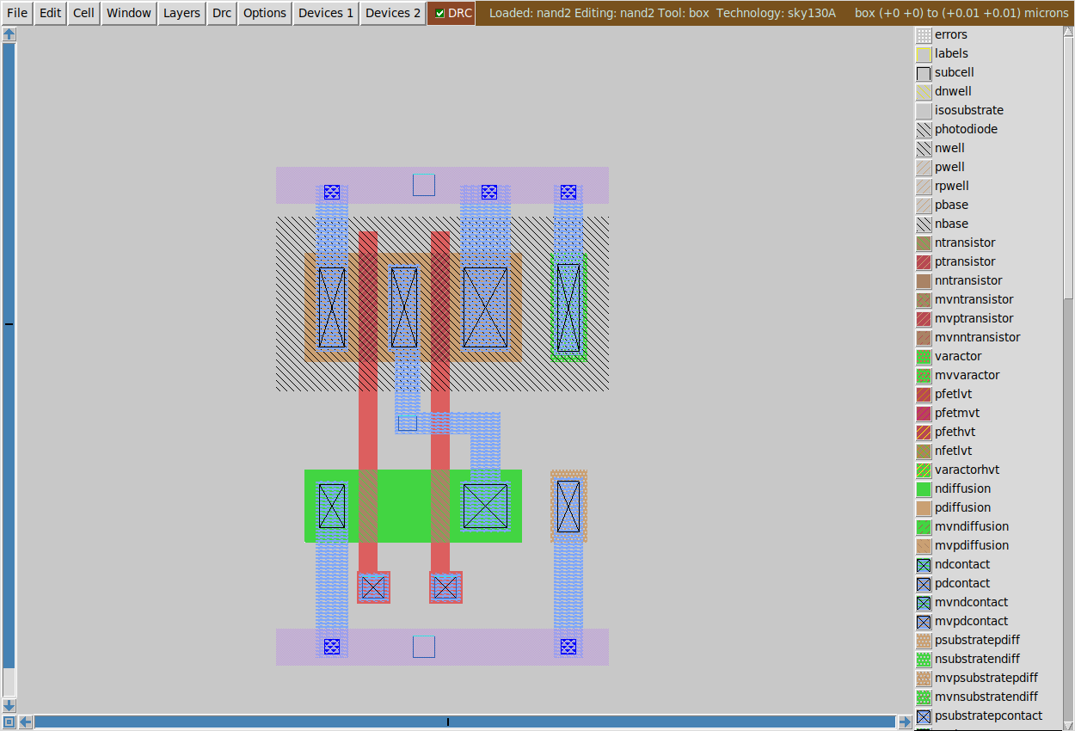Select the mvpsubstratepdiff layer icon
The width and height of the screenshot is (1075, 731).
[x=924, y=679]
